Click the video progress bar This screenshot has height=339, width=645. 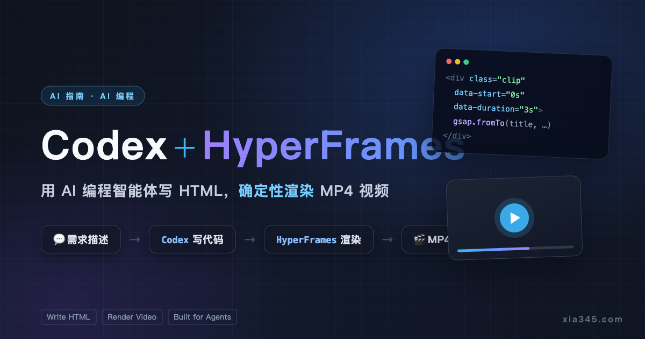pyautogui.click(x=515, y=249)
